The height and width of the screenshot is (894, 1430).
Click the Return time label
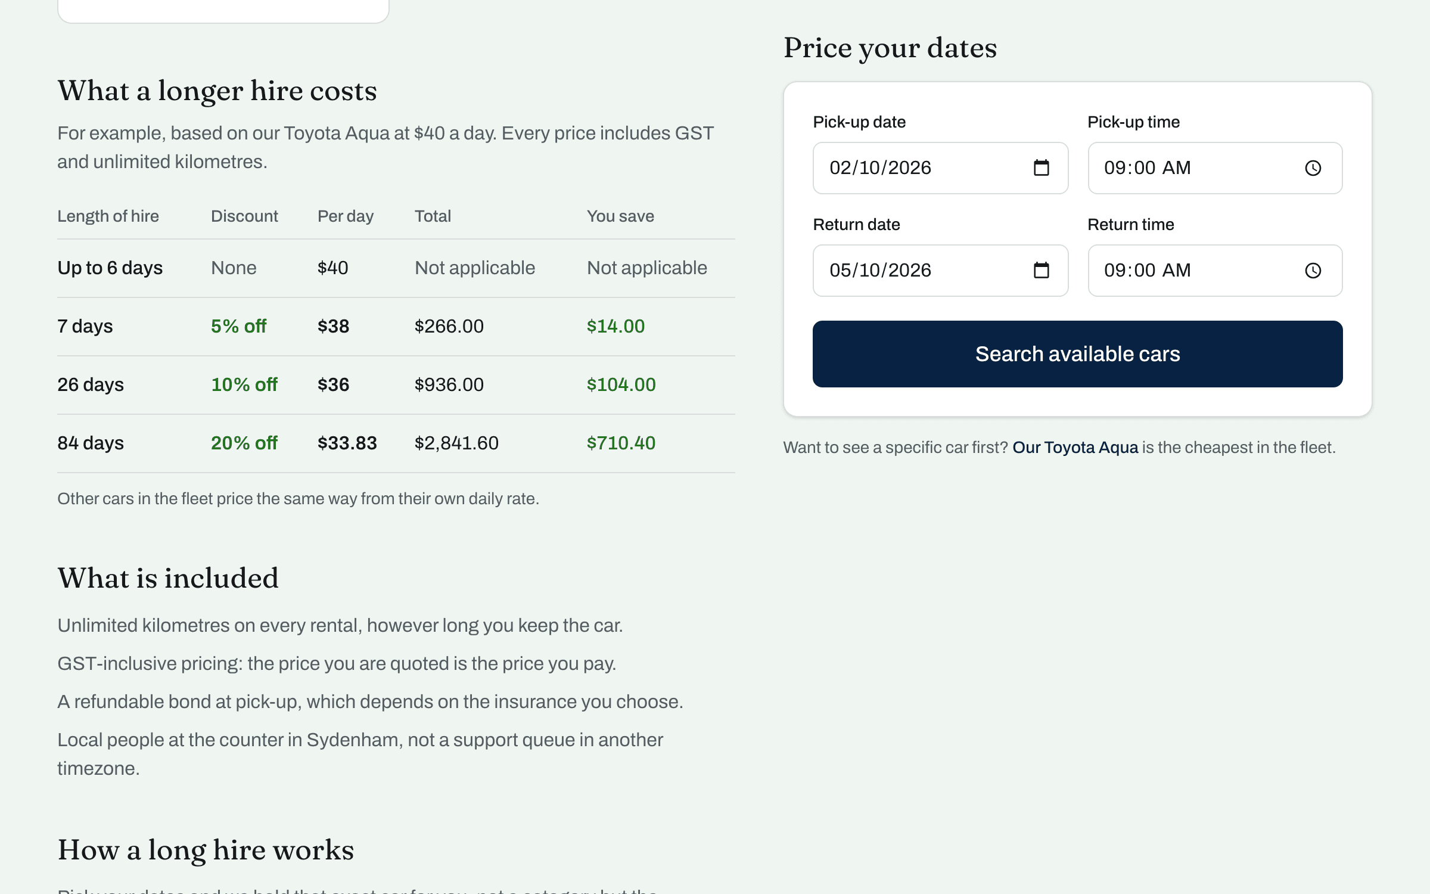pyautogui.click(x=1130, y=225)
